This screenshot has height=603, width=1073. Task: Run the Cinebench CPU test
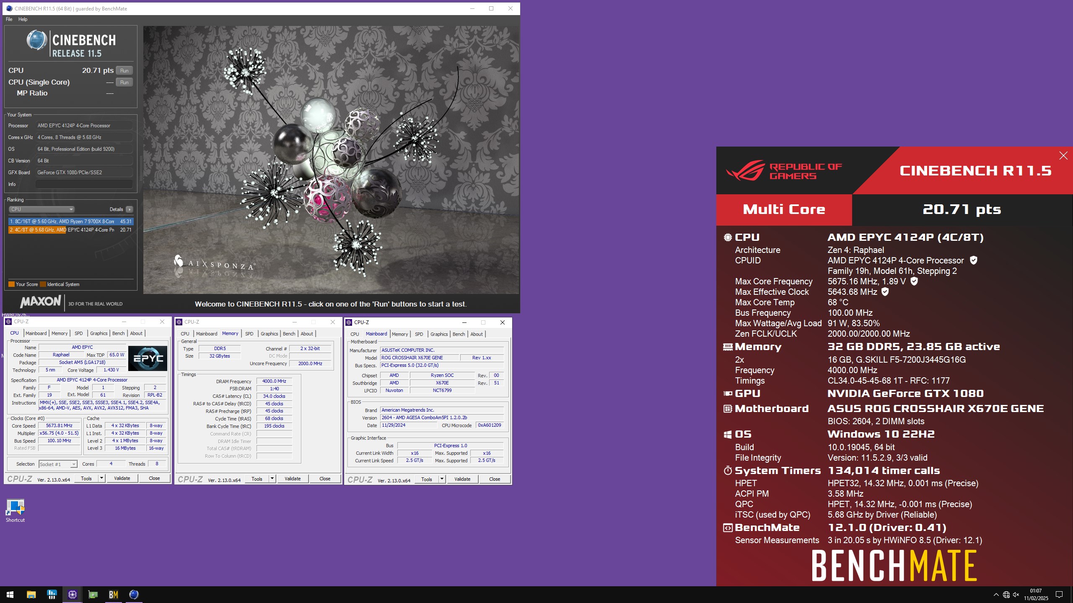point(124,70)
